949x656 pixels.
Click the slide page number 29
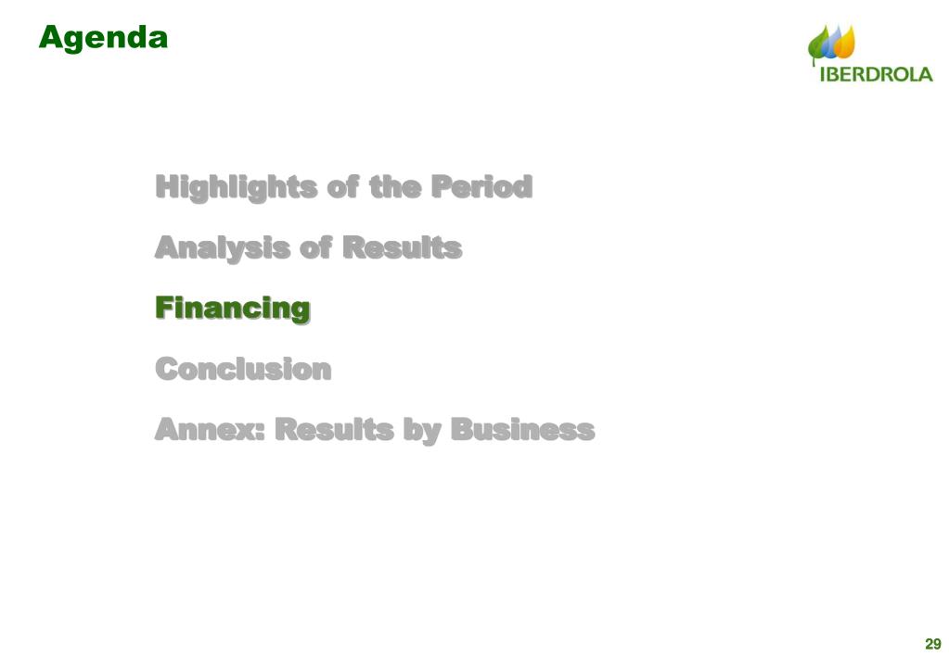click(x=932, y=644)
